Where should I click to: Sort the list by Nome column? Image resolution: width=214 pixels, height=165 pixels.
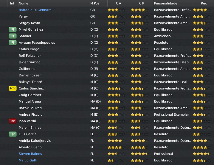click(24, 3)
